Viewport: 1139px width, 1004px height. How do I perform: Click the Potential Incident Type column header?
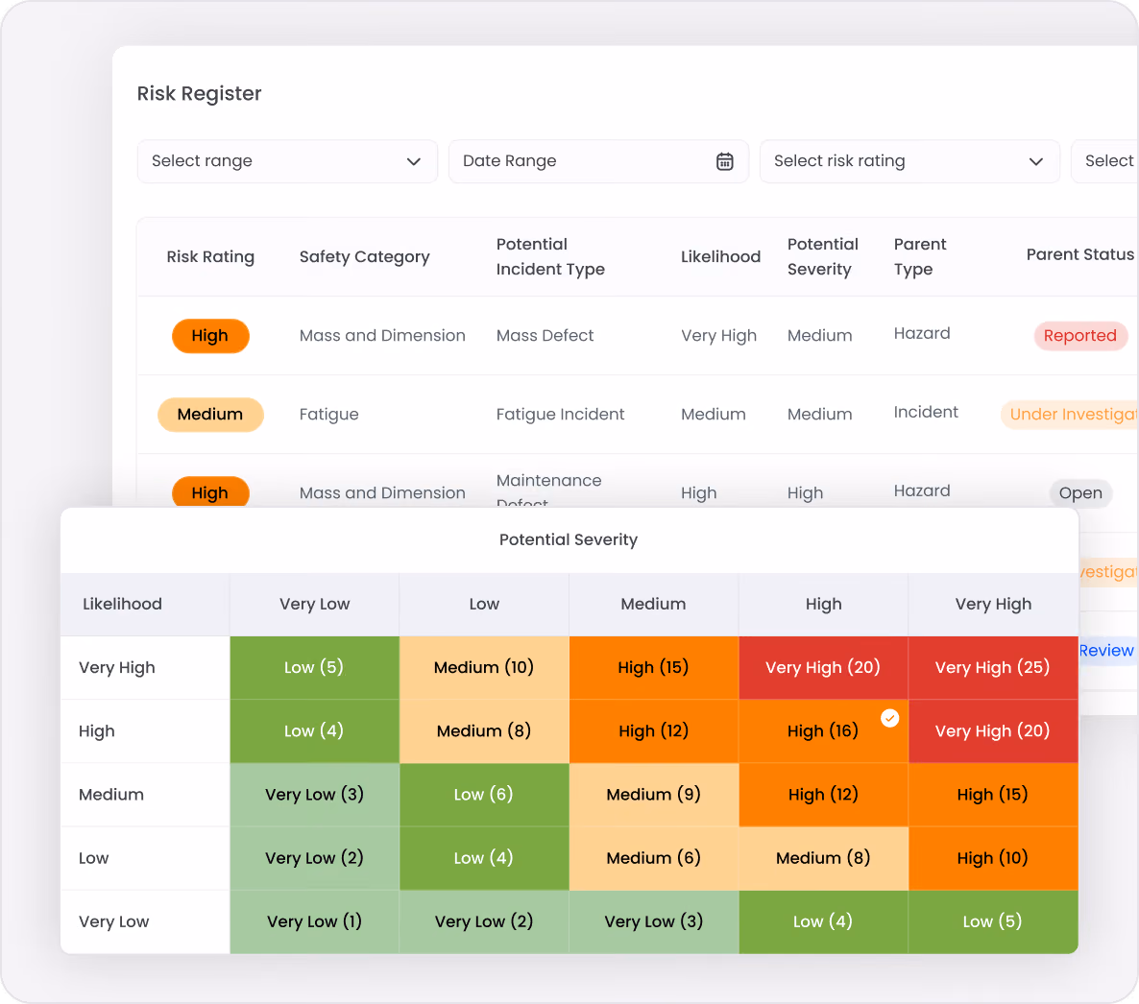[x=550, y=257]
